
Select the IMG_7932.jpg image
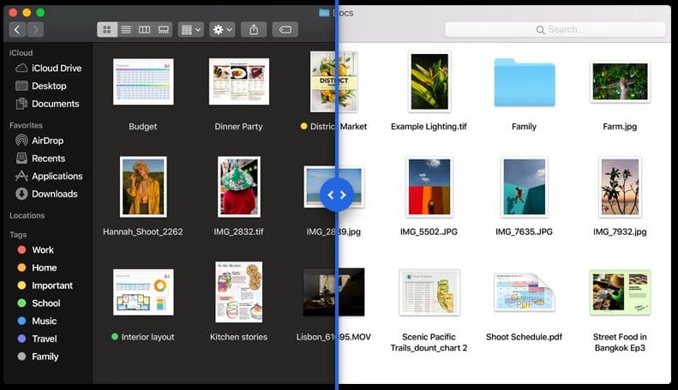point(620,187)
